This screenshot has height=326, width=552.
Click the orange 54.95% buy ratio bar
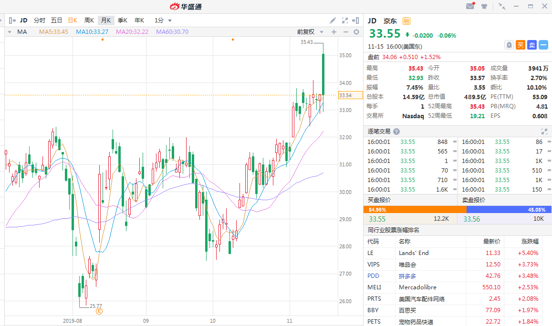pyautogui.click(x=415, y=210)
